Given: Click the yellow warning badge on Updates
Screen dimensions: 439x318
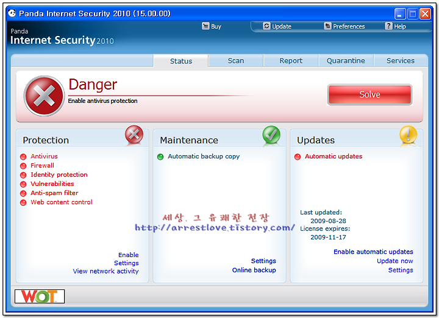Looking at the screenshot, I should (408, 135).
